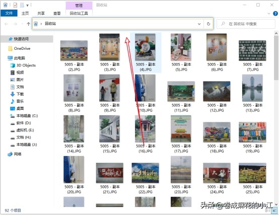Select file 5005 - 副本 (21).JPG
The width and height of the screenshot is (279, 215).
pyautogui.click(x=110, y=178)
